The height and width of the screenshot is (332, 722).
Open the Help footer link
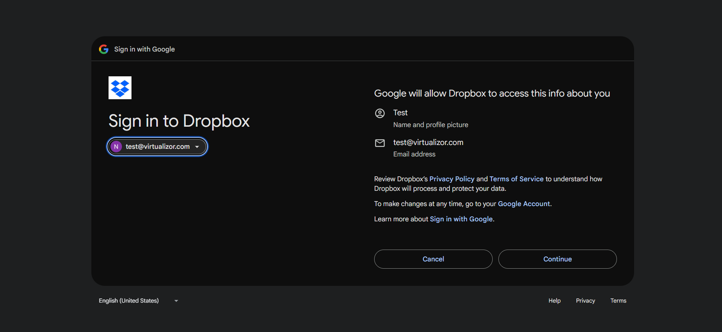554,301
